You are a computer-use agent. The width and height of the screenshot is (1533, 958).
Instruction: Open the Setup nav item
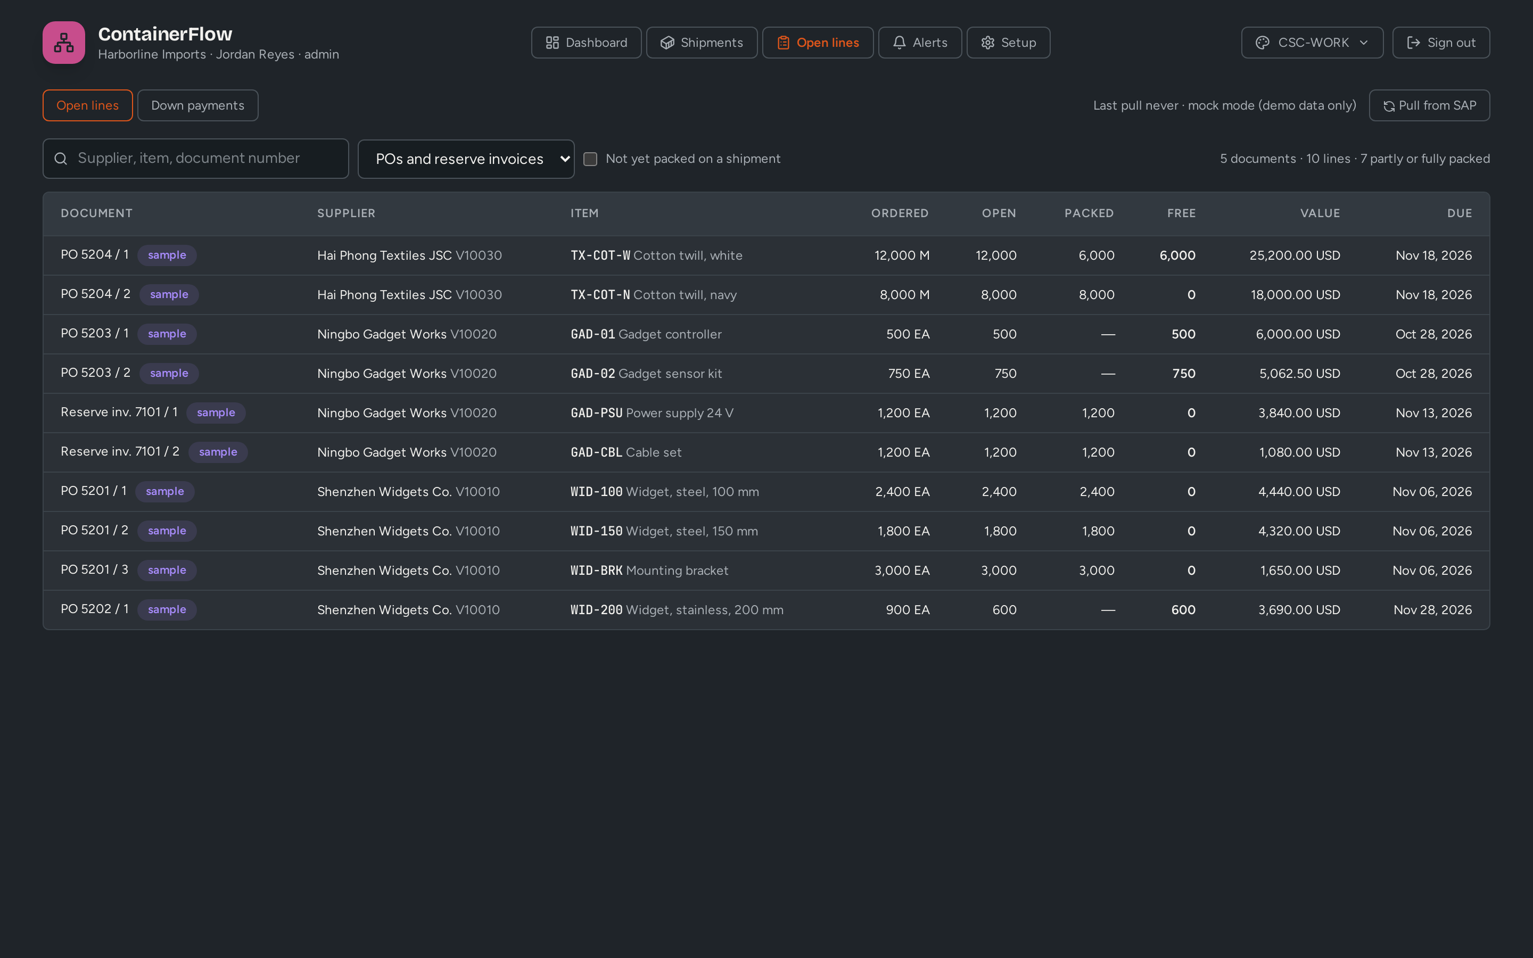[x=1009, y=43]
